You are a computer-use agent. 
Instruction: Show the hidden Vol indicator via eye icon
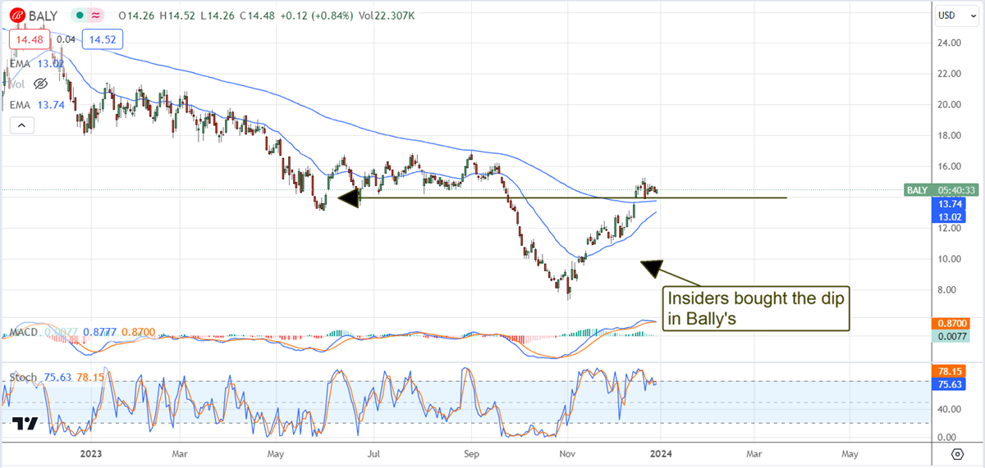41,84
